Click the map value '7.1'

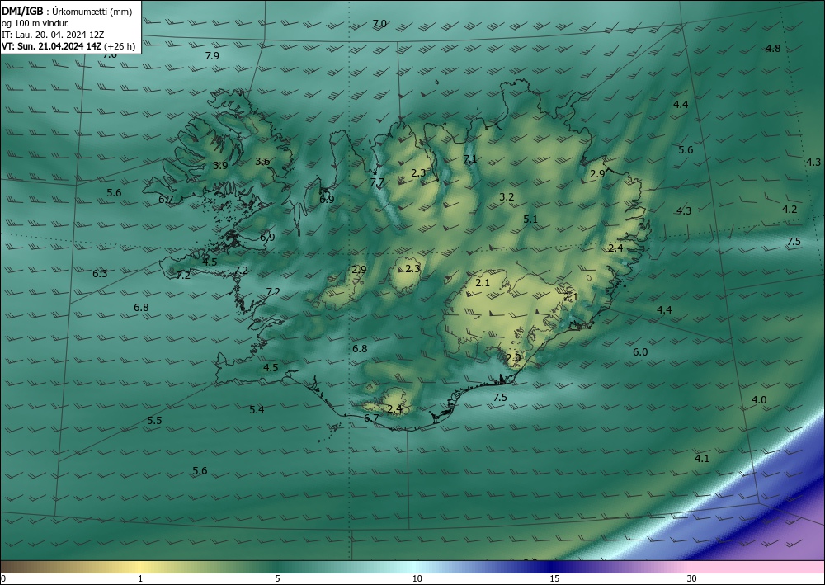click(x=470, y=159)
